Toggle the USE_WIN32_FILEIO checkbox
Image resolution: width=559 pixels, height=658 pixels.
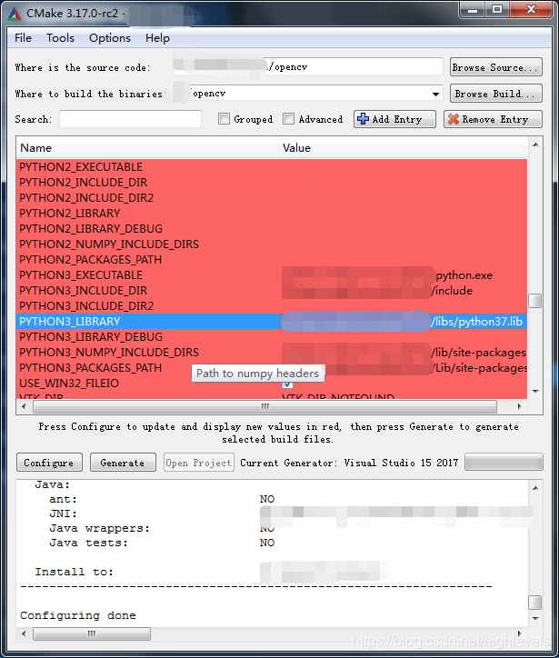[x=287, y=384]
